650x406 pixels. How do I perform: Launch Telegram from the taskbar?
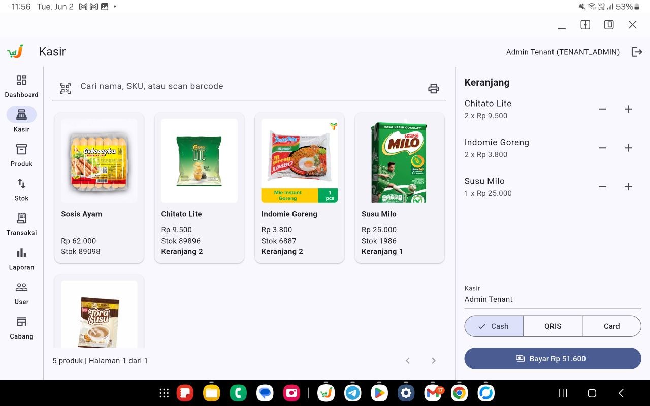tap(352, 393)
